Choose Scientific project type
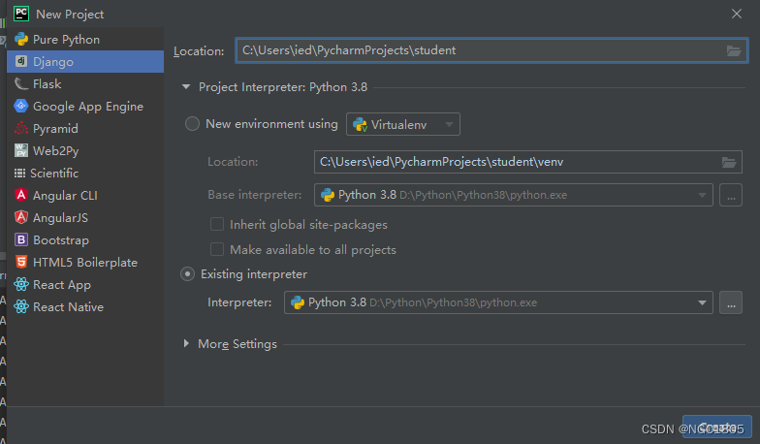Viewport: 760px width, 444px height. click(85, 173)
